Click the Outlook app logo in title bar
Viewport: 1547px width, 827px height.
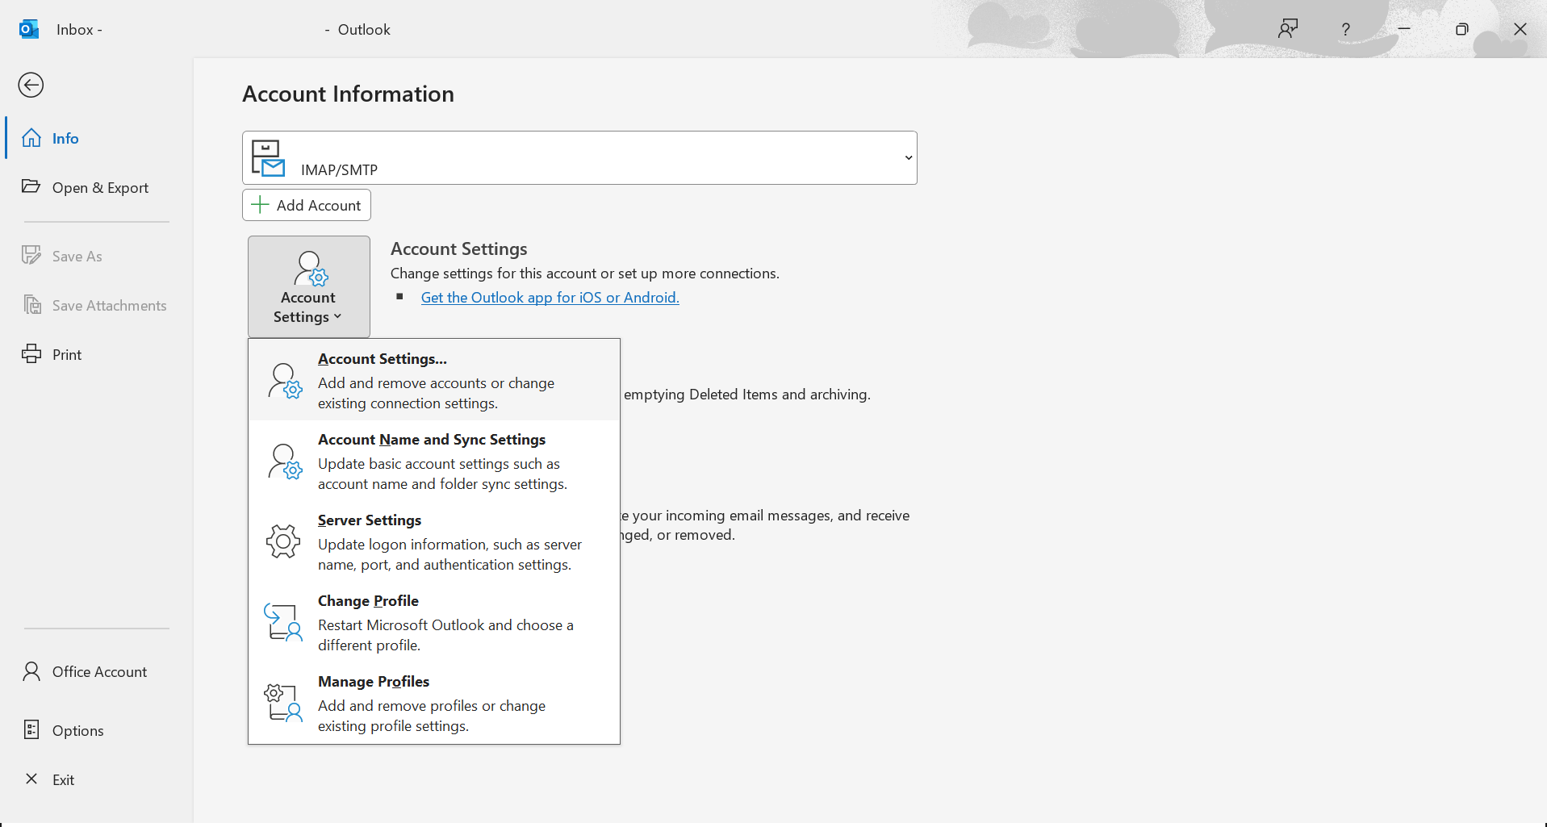coord(29,29)
